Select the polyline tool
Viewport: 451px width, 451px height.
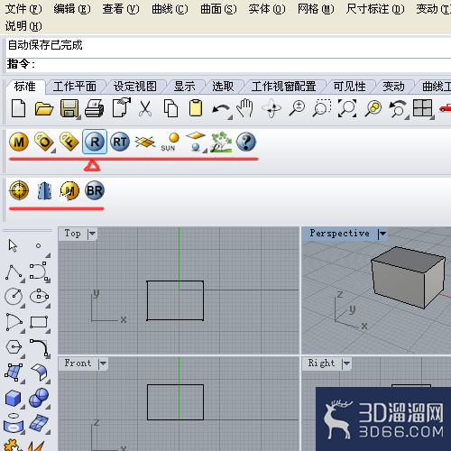click(x=14, y=272)
